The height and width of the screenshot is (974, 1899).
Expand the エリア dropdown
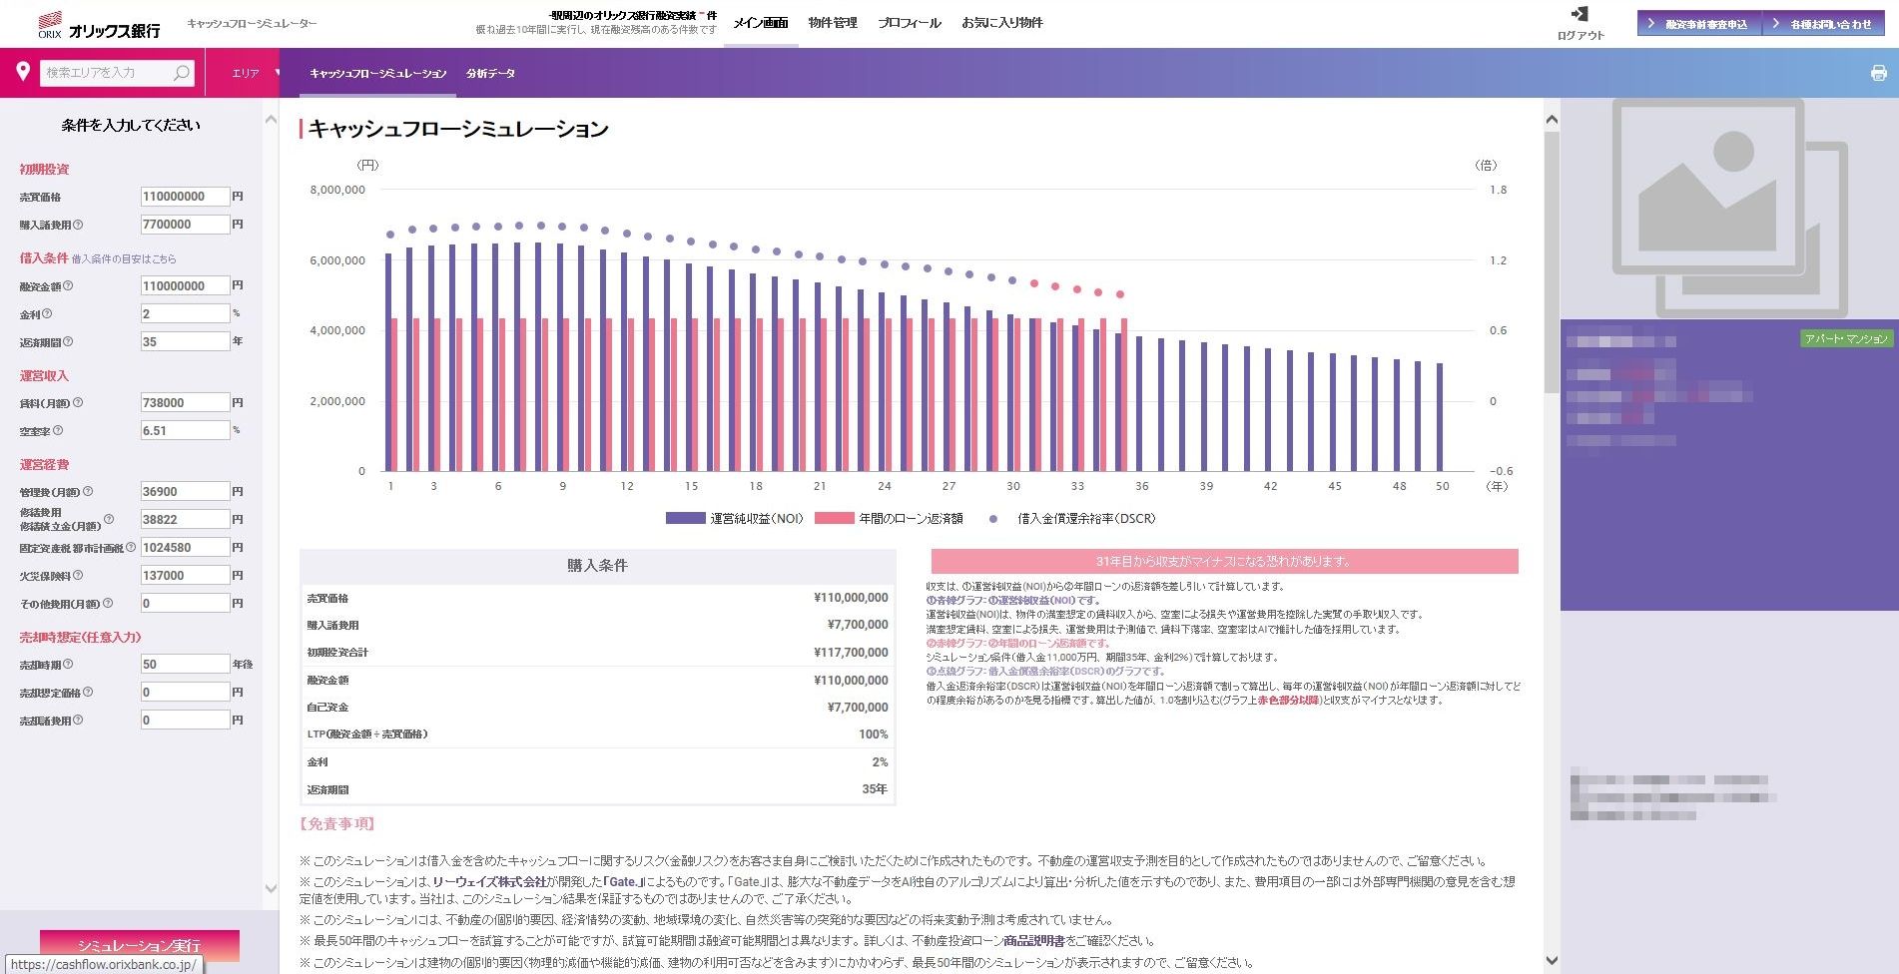256,73
